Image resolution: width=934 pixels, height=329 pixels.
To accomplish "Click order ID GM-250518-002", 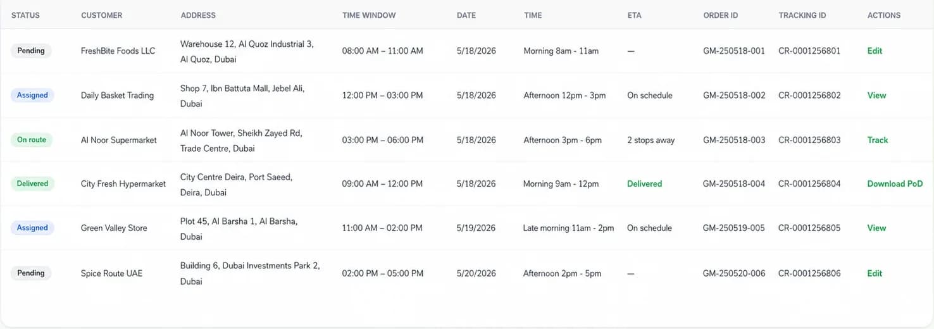I will [734, 96].
